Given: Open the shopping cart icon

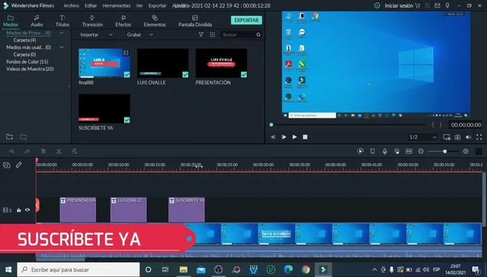Looking at the screenshot, I should click(x=418, y=6).
